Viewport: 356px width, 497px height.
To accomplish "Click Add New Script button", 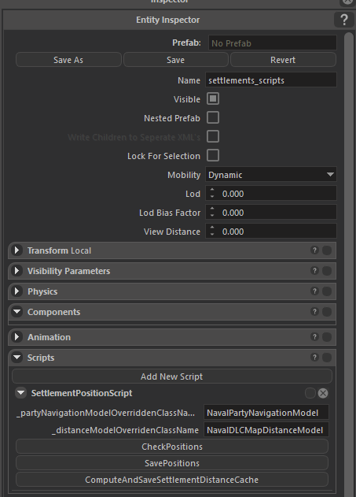I will coord(172,376).
